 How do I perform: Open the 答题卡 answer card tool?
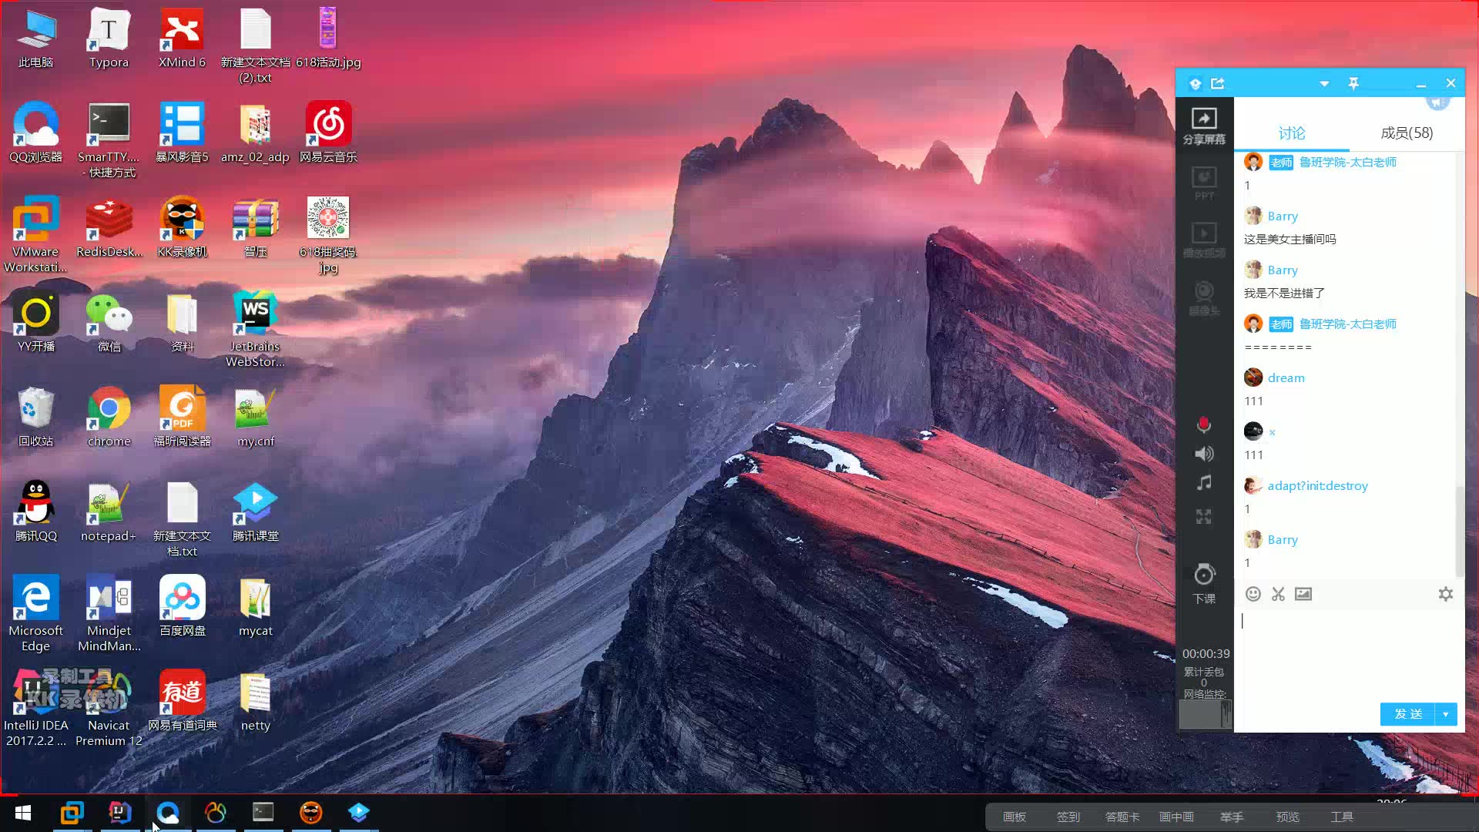pos(1122,817)
